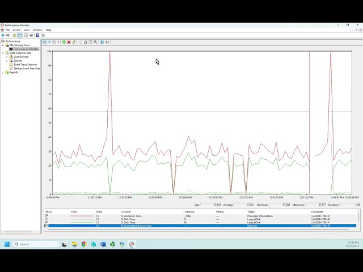Toggle the Show/Hide Action Pane icon

click(x=43, y=35)
